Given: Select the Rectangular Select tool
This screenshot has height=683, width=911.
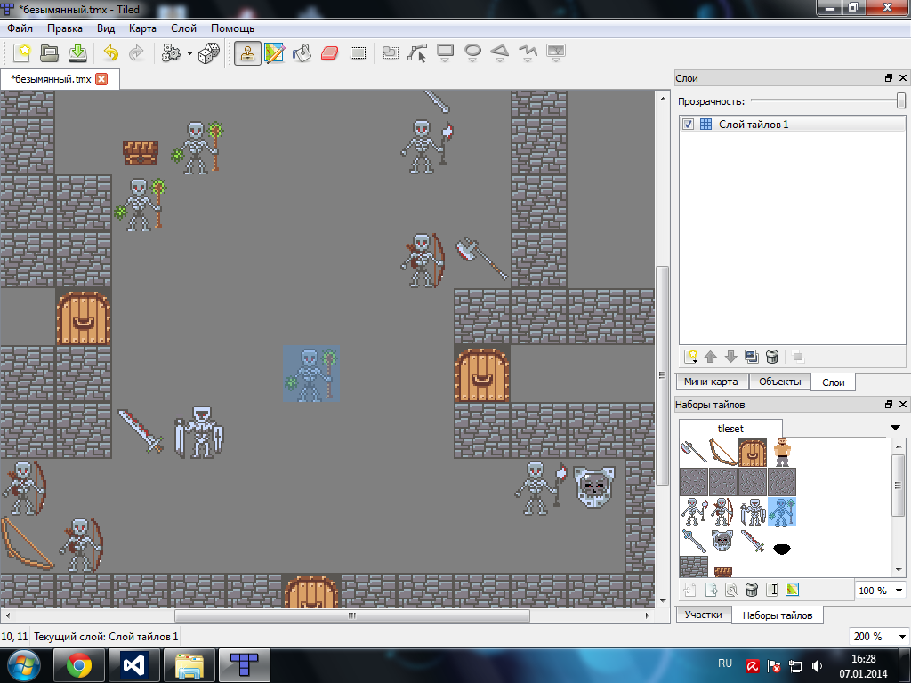Looking at the screenshot, I should pyautogui.click(x=358, y=53).
